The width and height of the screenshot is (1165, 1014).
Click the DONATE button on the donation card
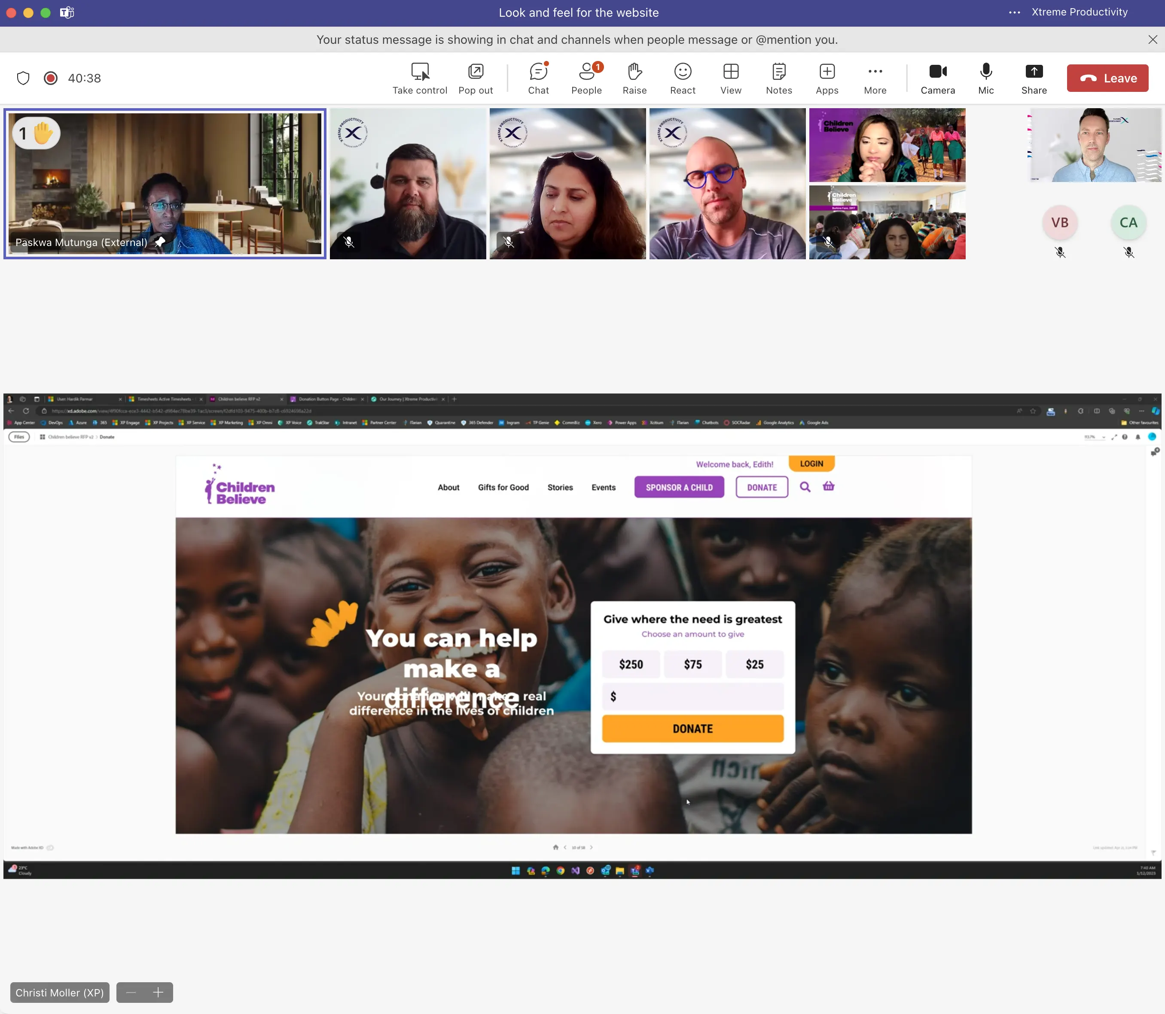692,728
